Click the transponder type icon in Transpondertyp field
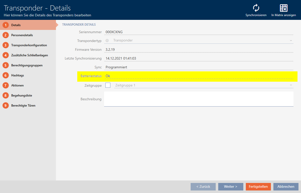Screen dimensions: 301x193 click(x=107, y=40)
